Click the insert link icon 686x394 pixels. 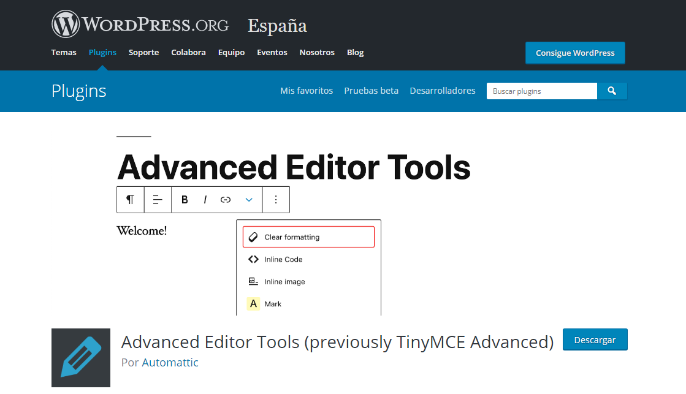click(x=226, y=200)
